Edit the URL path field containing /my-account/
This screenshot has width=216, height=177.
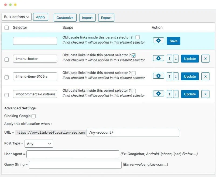click(133, 133)
